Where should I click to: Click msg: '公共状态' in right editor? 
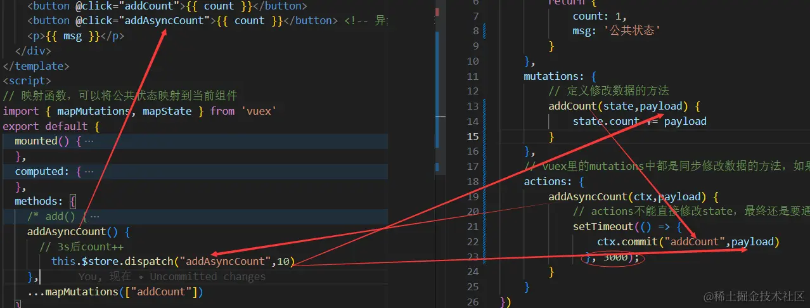click(x=618, y=30)
